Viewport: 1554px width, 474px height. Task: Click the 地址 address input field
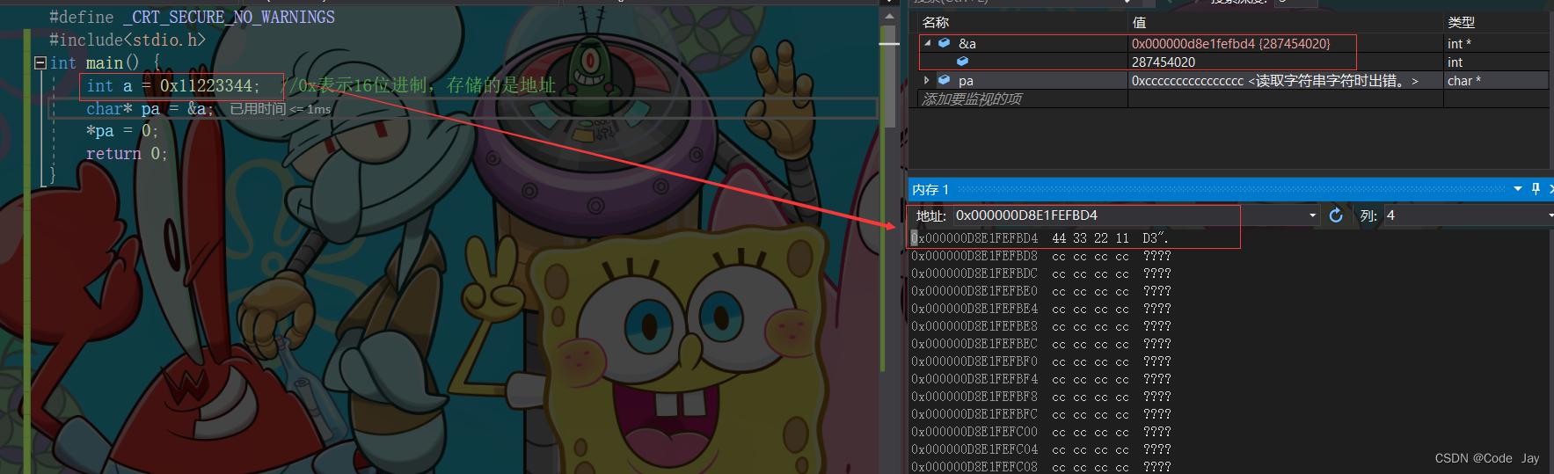click(1129, 215)
